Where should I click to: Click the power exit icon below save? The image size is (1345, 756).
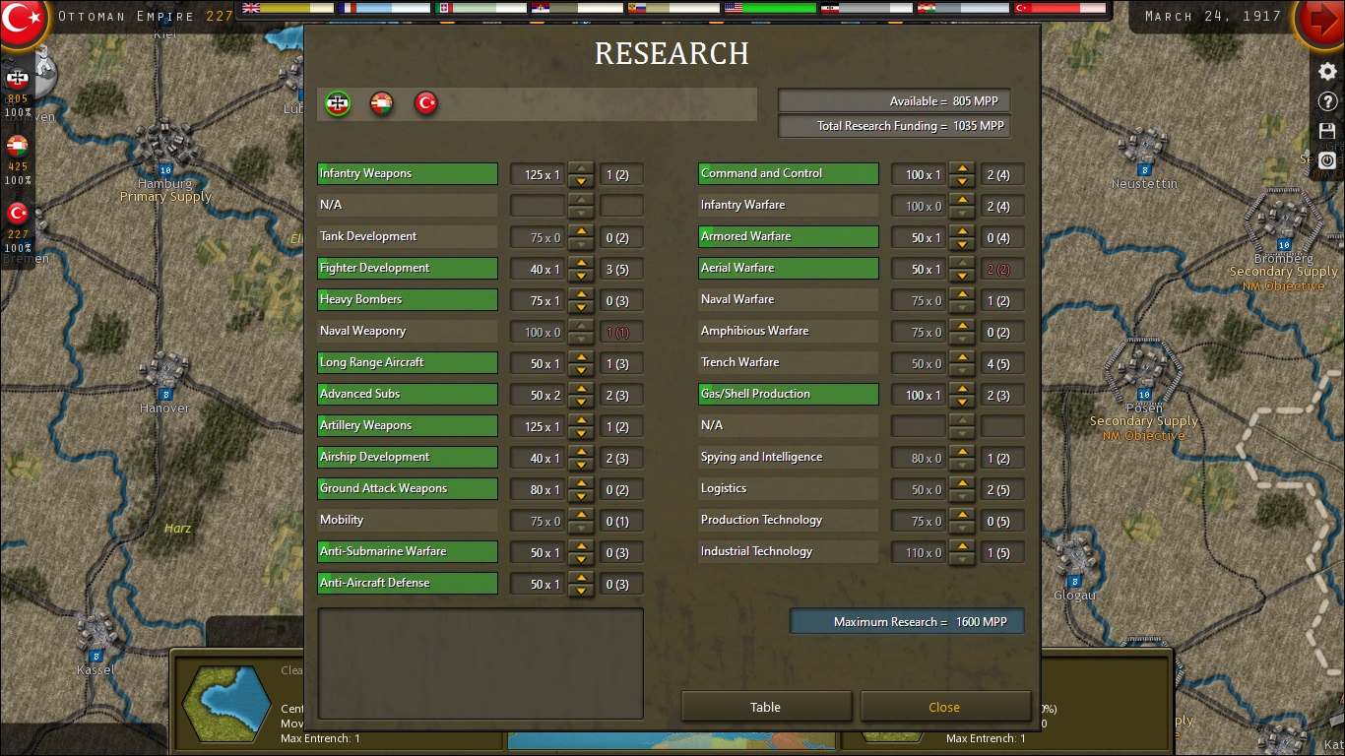coord(1326,162)
